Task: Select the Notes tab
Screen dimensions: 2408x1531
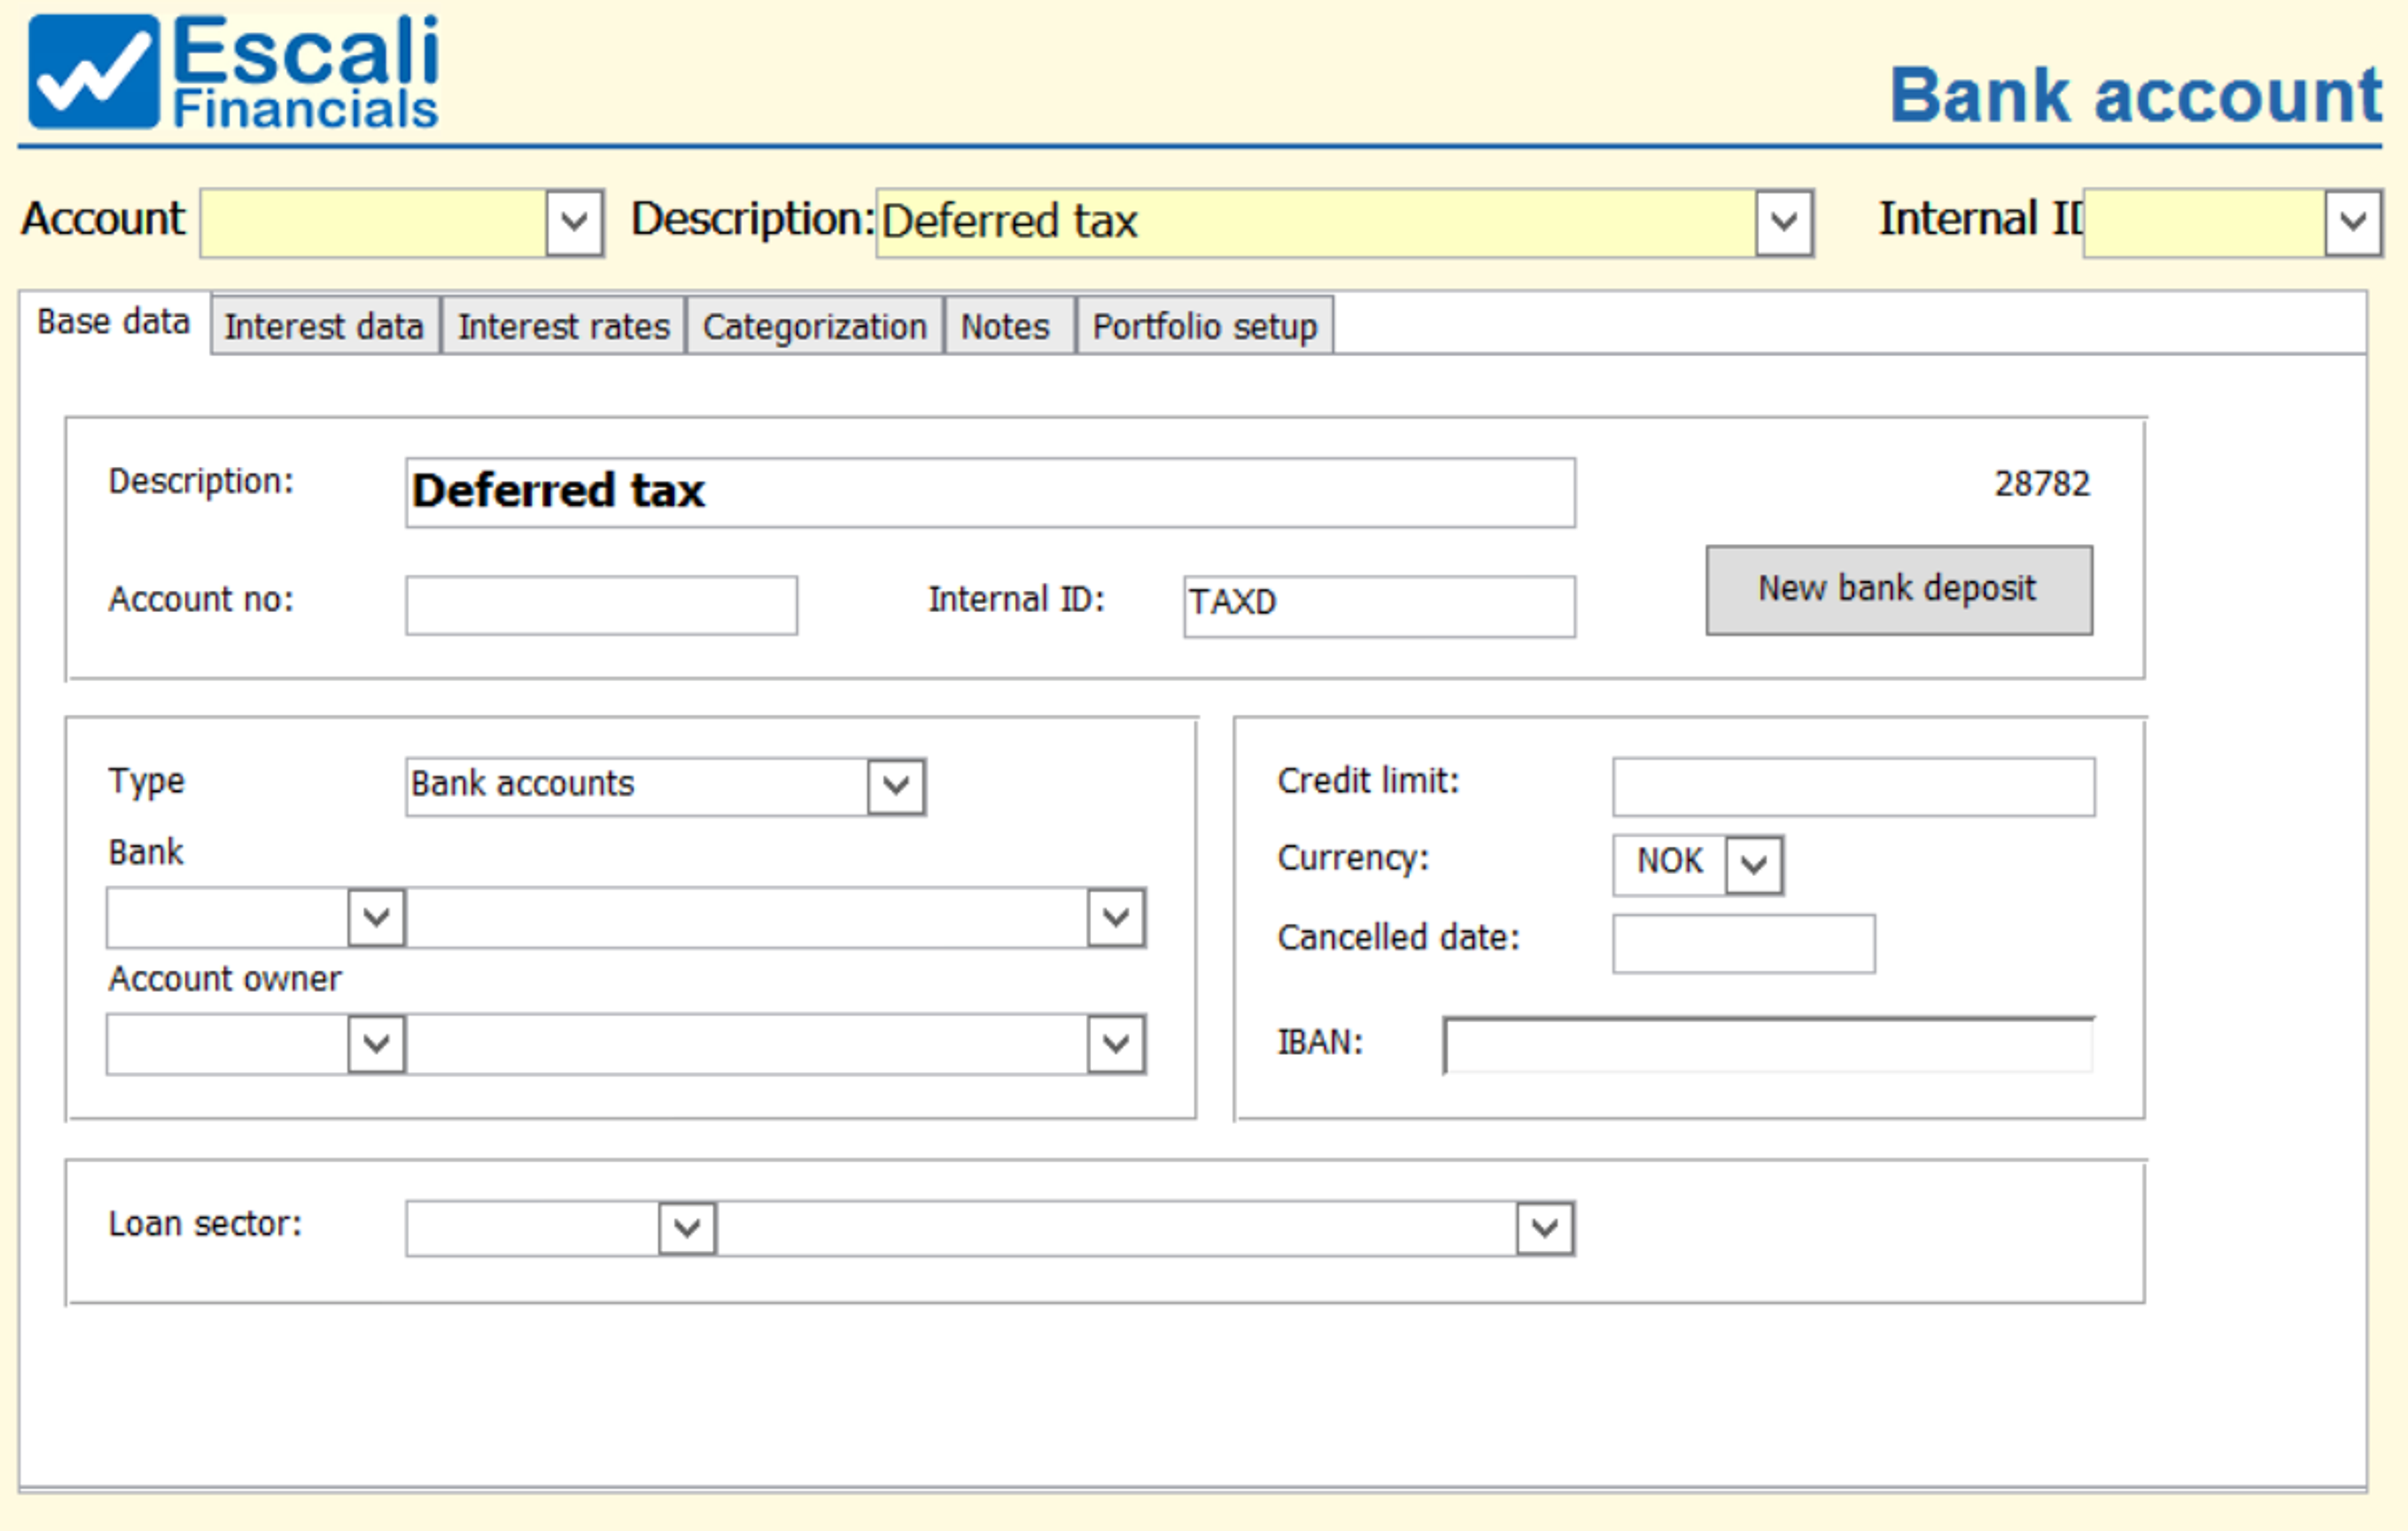Action: pyautogui.click(x=1005, y=327)
